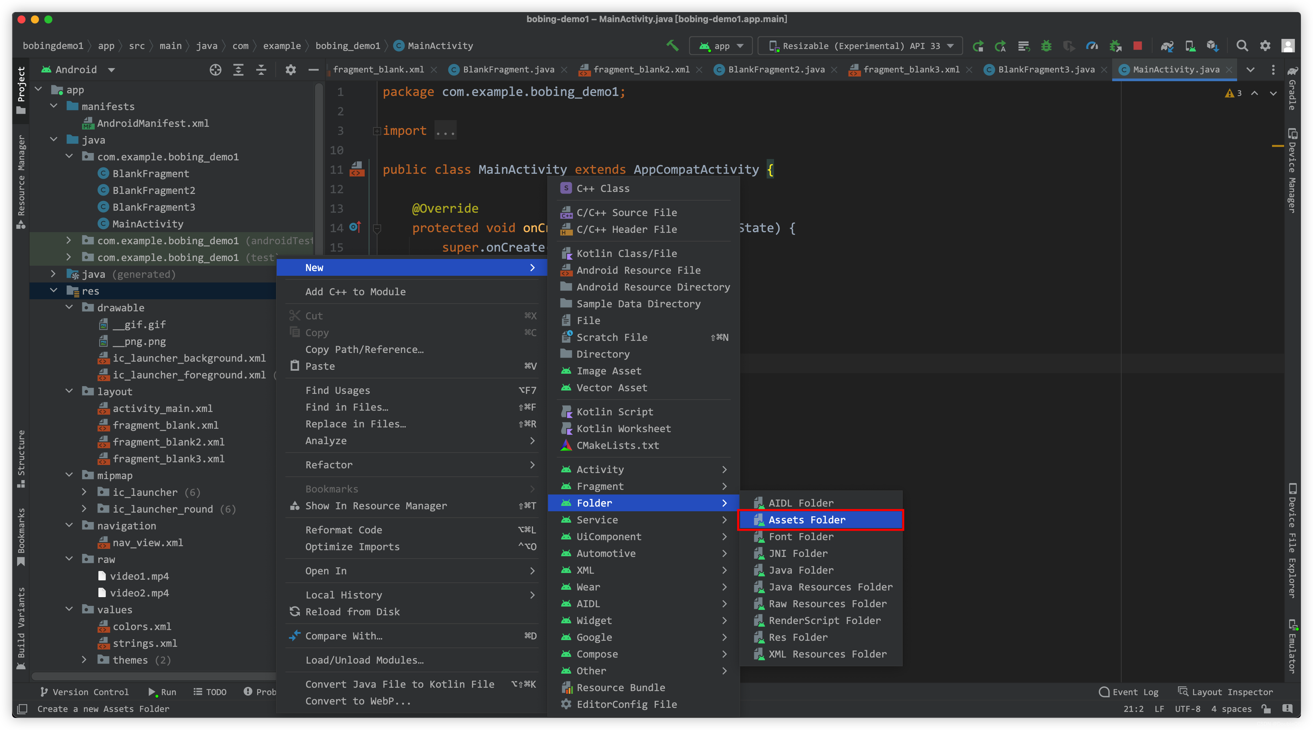This screenshot has width=1313, height=730.
Task: Click yellow warning stripe in editor gutter
Action: [x=1278, y=146]
